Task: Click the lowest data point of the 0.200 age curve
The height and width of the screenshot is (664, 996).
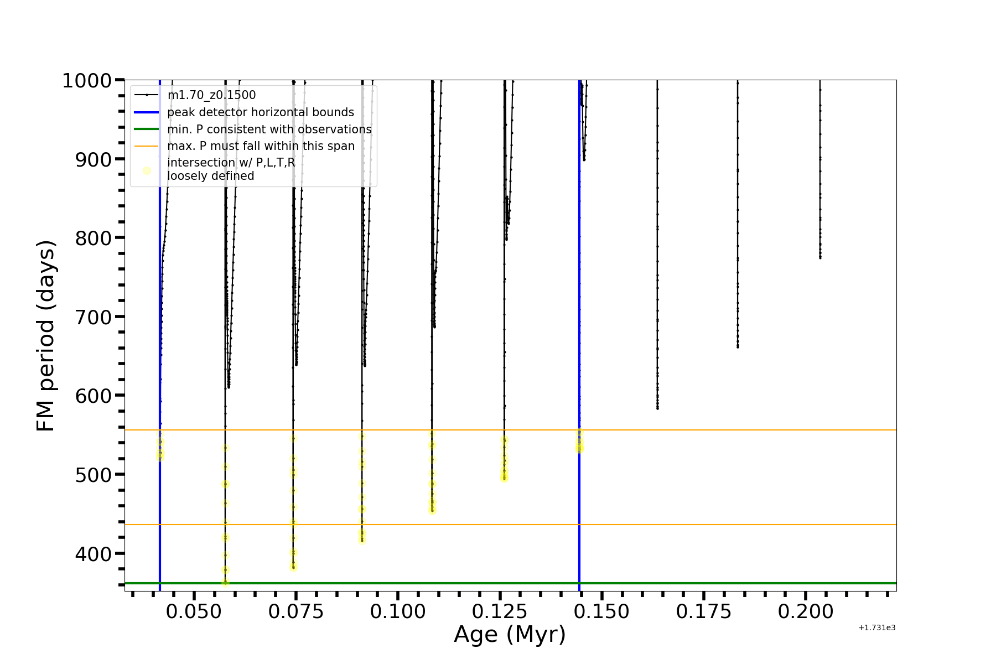Action: [820, 258]
